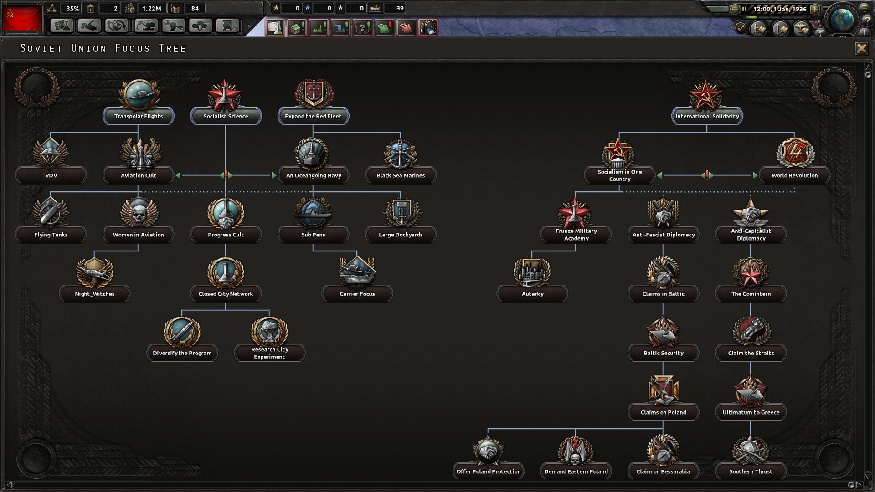This screenshot has height=492, width=875.
Task: Open the Soviet flag country overview
Action: point(22,18)
